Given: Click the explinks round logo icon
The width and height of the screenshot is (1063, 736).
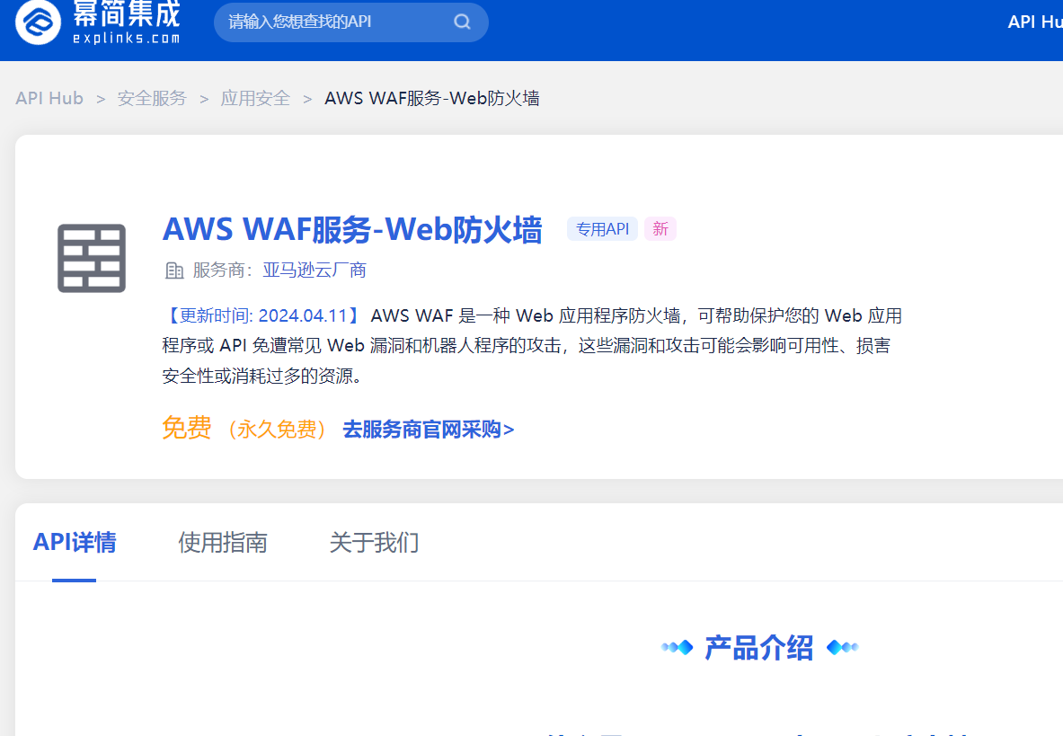Looking at the screenshot, I should tap(38, 22).
